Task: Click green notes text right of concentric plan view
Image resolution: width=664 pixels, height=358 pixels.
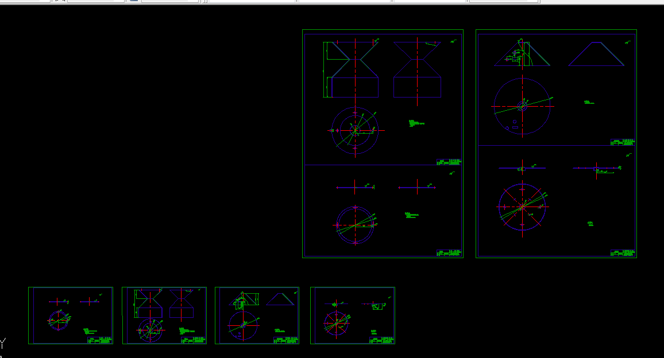Action: (416, 123)
